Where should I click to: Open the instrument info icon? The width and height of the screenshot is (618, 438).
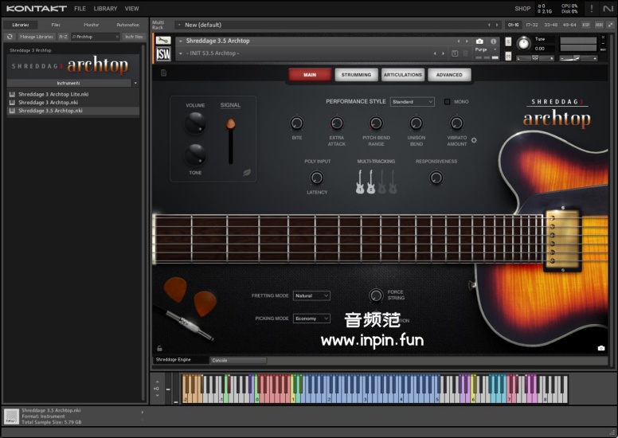(x=493, y=41)
